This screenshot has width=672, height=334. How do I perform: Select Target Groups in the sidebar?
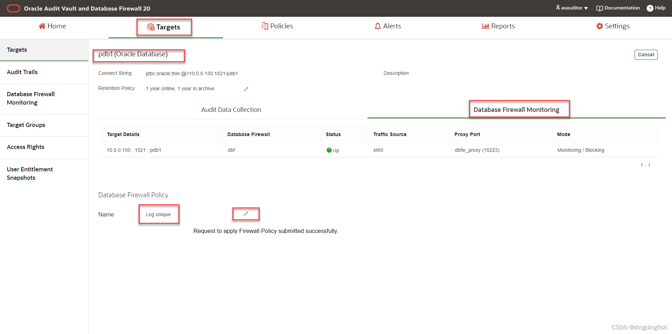[x=44, y=125]
